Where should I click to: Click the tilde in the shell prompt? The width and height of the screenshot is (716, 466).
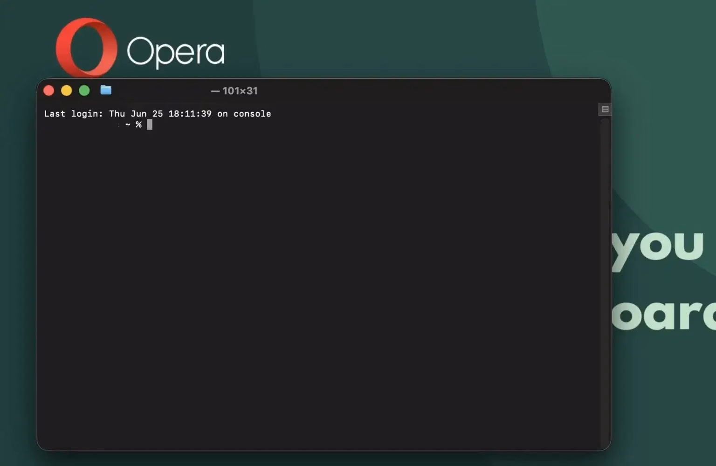(x=128, y=124)
